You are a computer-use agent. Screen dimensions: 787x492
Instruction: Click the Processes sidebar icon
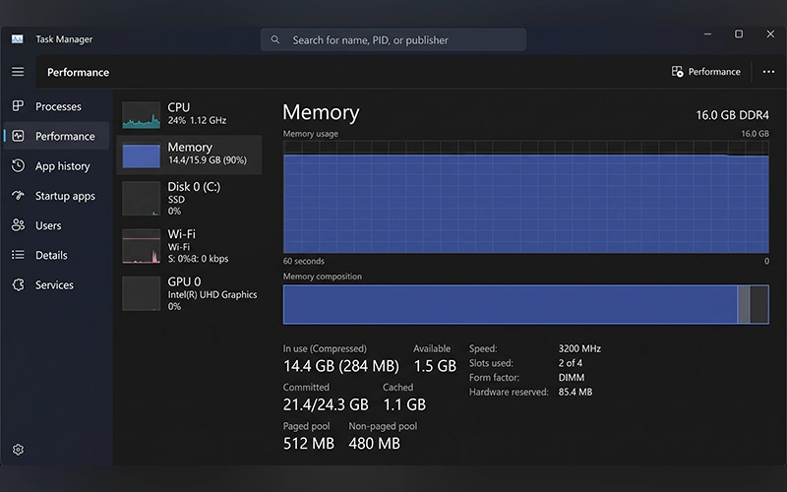coord(18,106)
